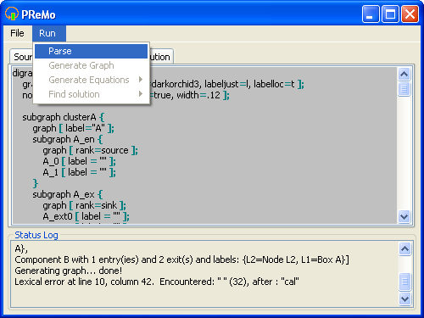Viewport: 424px width, 318px height.
Task: Switch to the Source tab
Action: pyautogui.click(x=21, y=57)
